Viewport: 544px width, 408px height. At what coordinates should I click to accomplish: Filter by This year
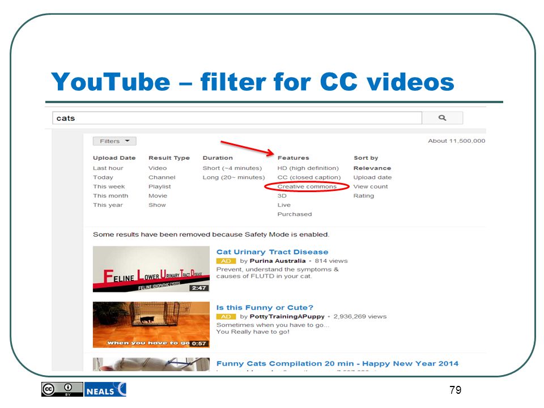pos(108,205)
